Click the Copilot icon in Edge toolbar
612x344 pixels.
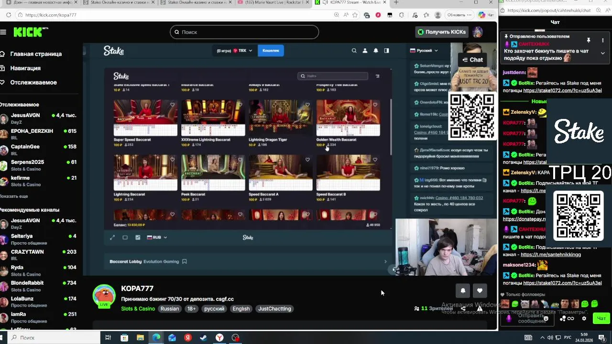[482, 15]
